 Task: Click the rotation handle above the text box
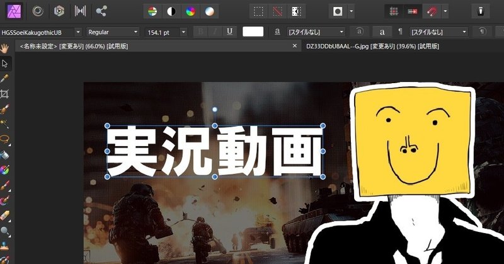coord(215,110)
